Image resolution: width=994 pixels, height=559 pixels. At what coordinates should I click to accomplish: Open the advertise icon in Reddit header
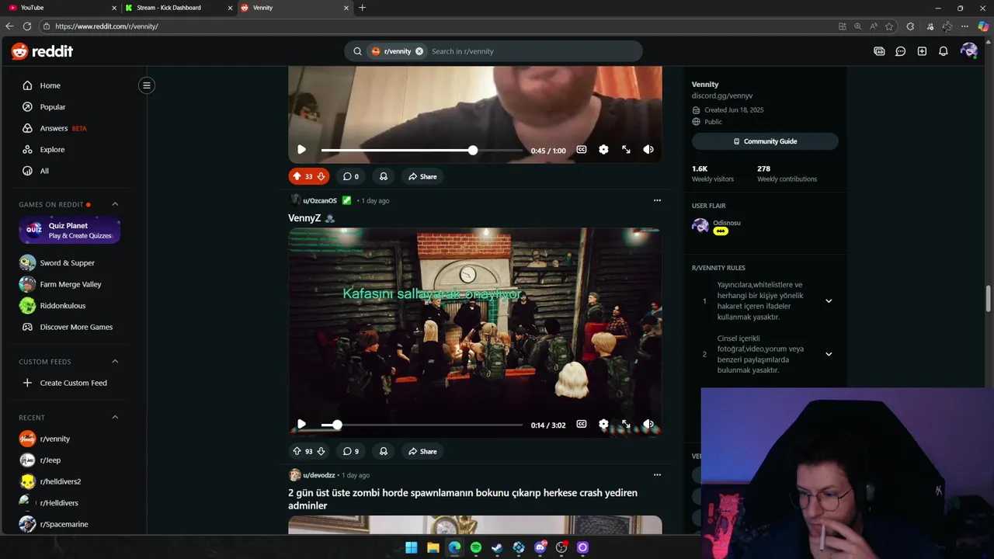[x=879, y=51]
